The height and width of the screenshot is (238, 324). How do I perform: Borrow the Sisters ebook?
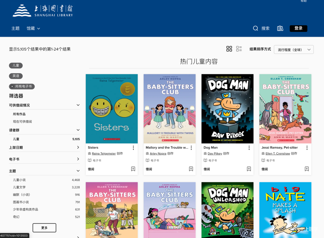(x=91, y=169)
